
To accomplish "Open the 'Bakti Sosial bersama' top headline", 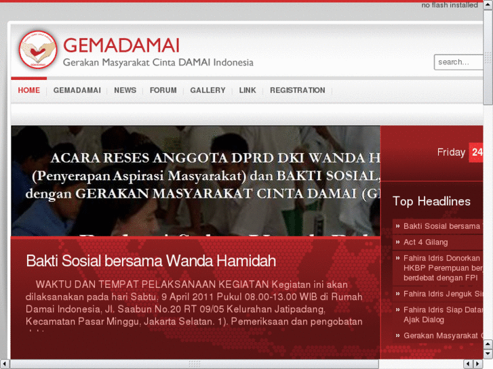I will (x=441, y=226).
